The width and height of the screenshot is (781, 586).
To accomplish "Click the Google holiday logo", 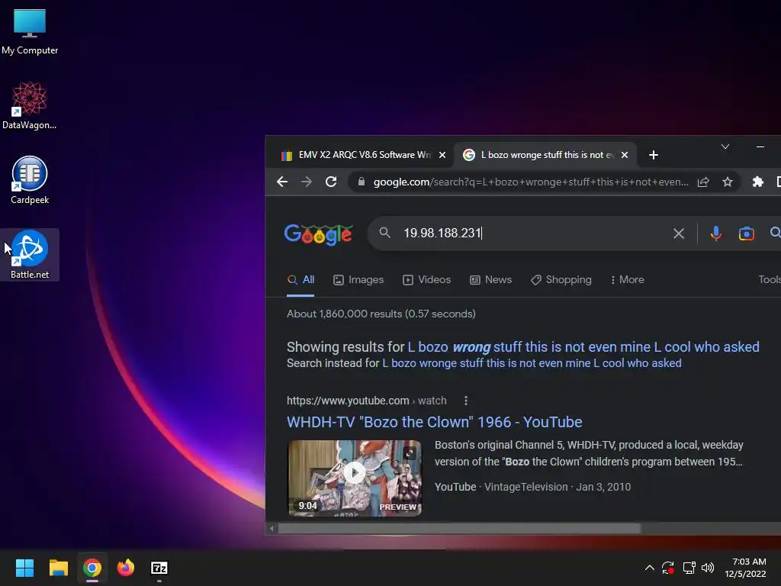I will 318,234.
